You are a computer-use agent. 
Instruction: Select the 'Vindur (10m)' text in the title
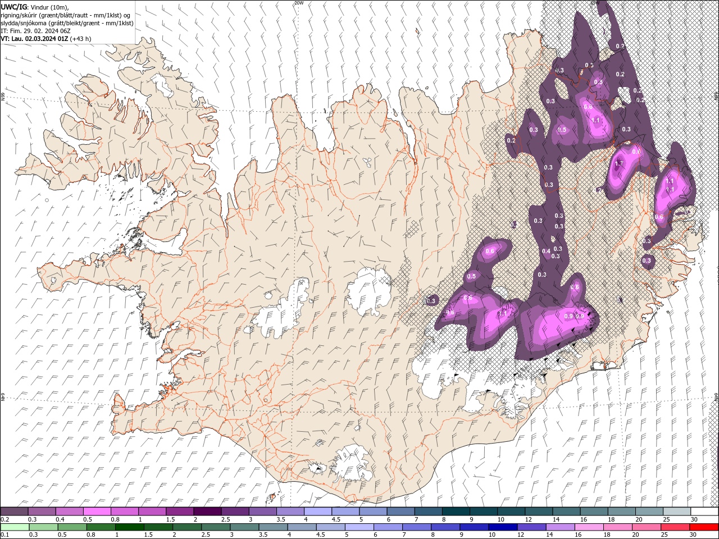[49, 7]
